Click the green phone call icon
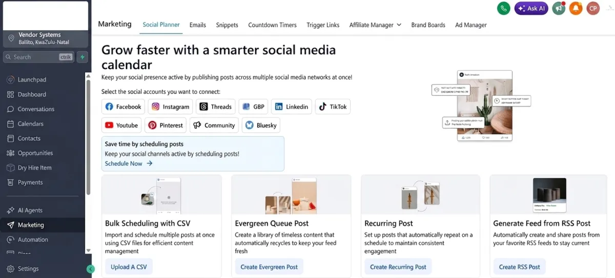615x278 pixels. [x=504, y=8]
